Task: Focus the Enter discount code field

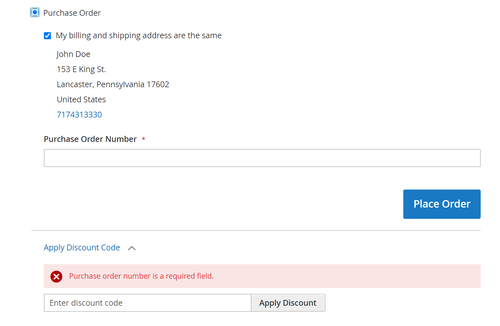Action: click(x=147, y=303)
